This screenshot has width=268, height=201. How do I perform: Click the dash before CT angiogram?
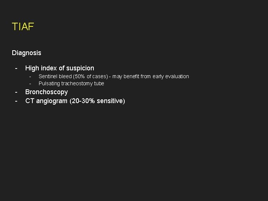click(x=16, y=101)
